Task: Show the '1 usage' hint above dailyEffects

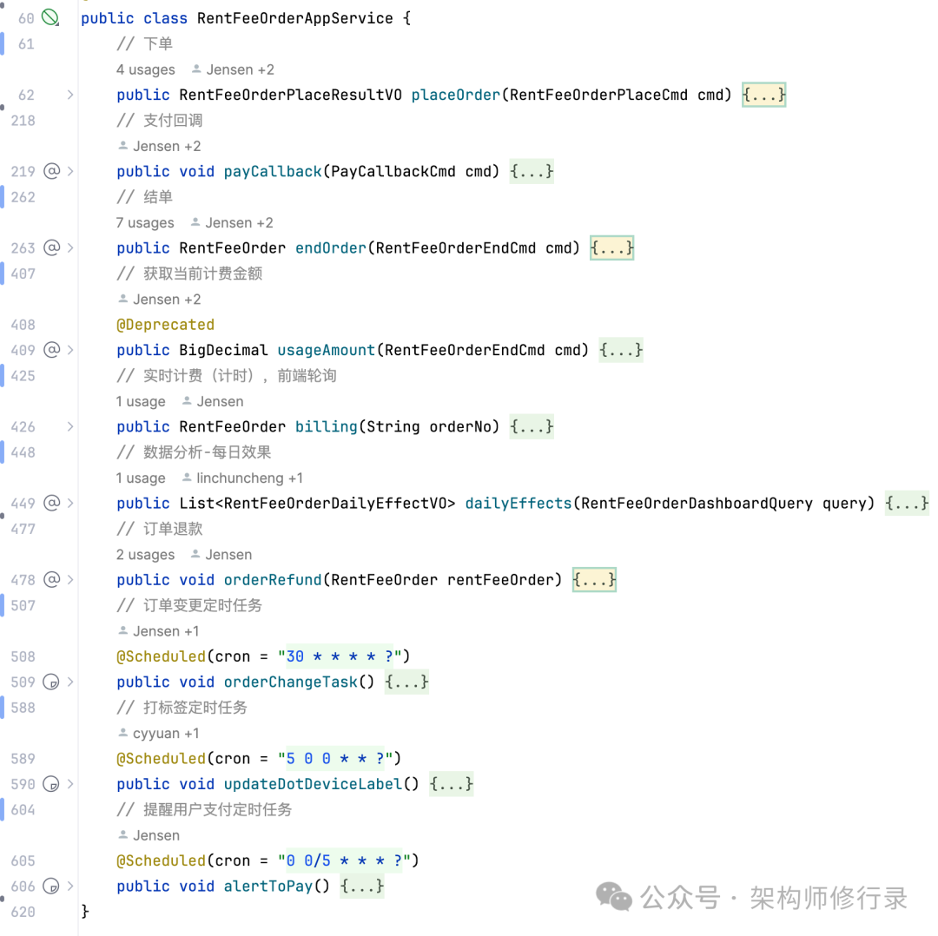Action: coord(141,478)
